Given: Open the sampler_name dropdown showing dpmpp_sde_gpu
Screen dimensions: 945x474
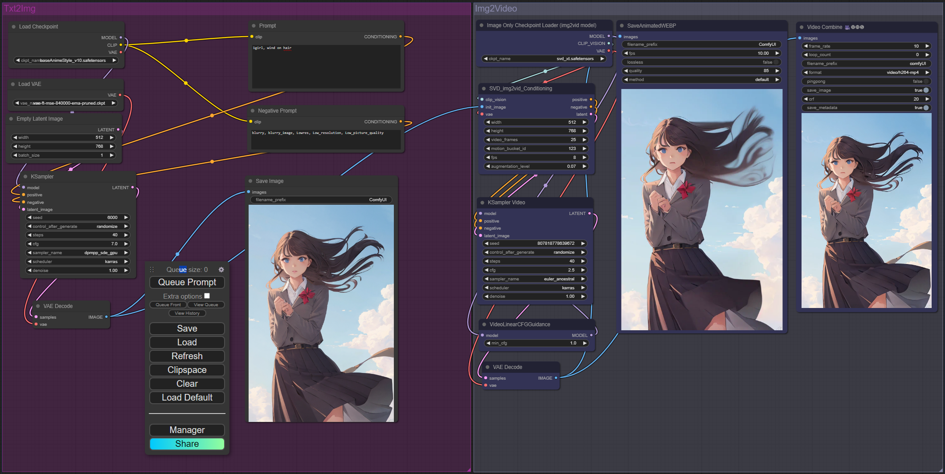Looking at the screenshot, I should coord(78,253).
